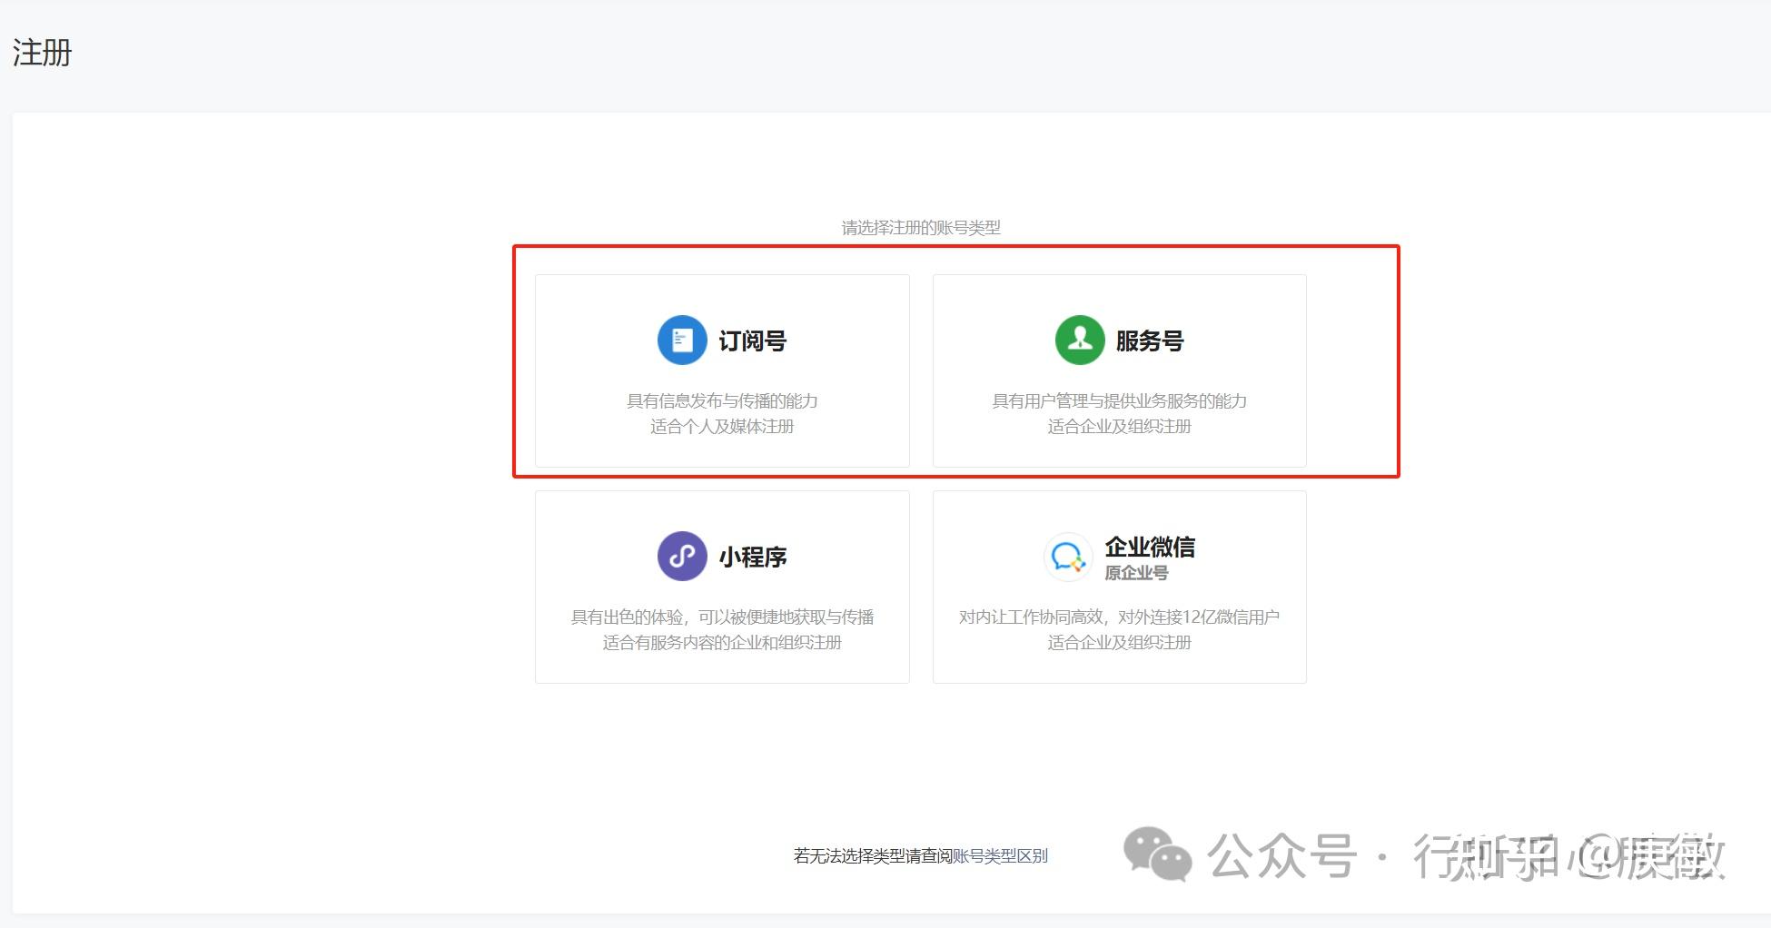Open the 账号类型区别 link
The image size is (1771, 928).
click(x=1000, y=855)
